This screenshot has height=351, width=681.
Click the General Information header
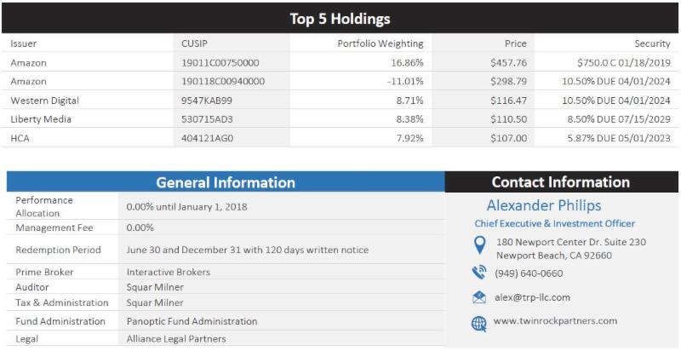pos(225,182)
